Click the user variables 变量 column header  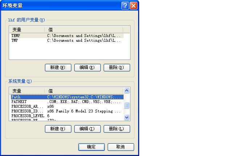pos(27,30)
